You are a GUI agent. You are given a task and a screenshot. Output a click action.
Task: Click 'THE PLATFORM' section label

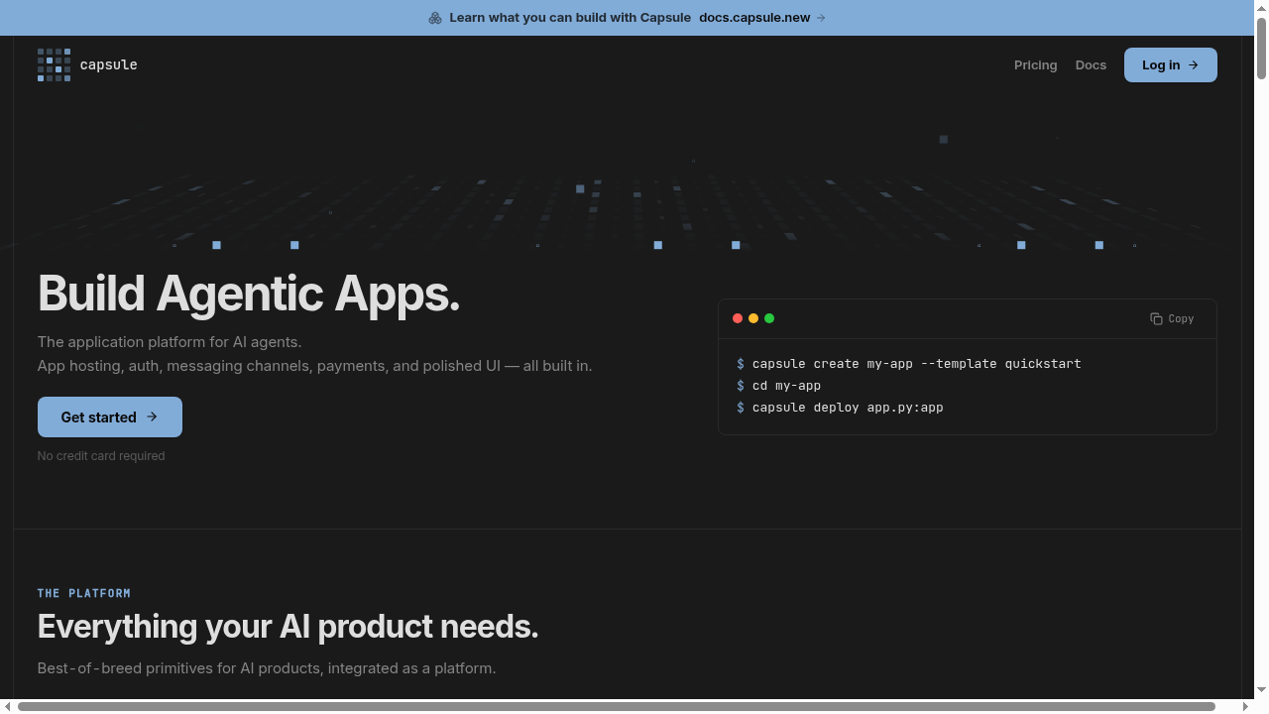pyautogui.click(x=84, y=593)
